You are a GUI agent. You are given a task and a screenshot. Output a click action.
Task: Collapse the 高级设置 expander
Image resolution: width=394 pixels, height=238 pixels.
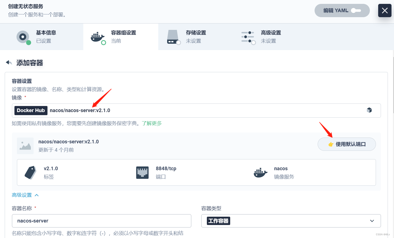(x=25, y=195)
